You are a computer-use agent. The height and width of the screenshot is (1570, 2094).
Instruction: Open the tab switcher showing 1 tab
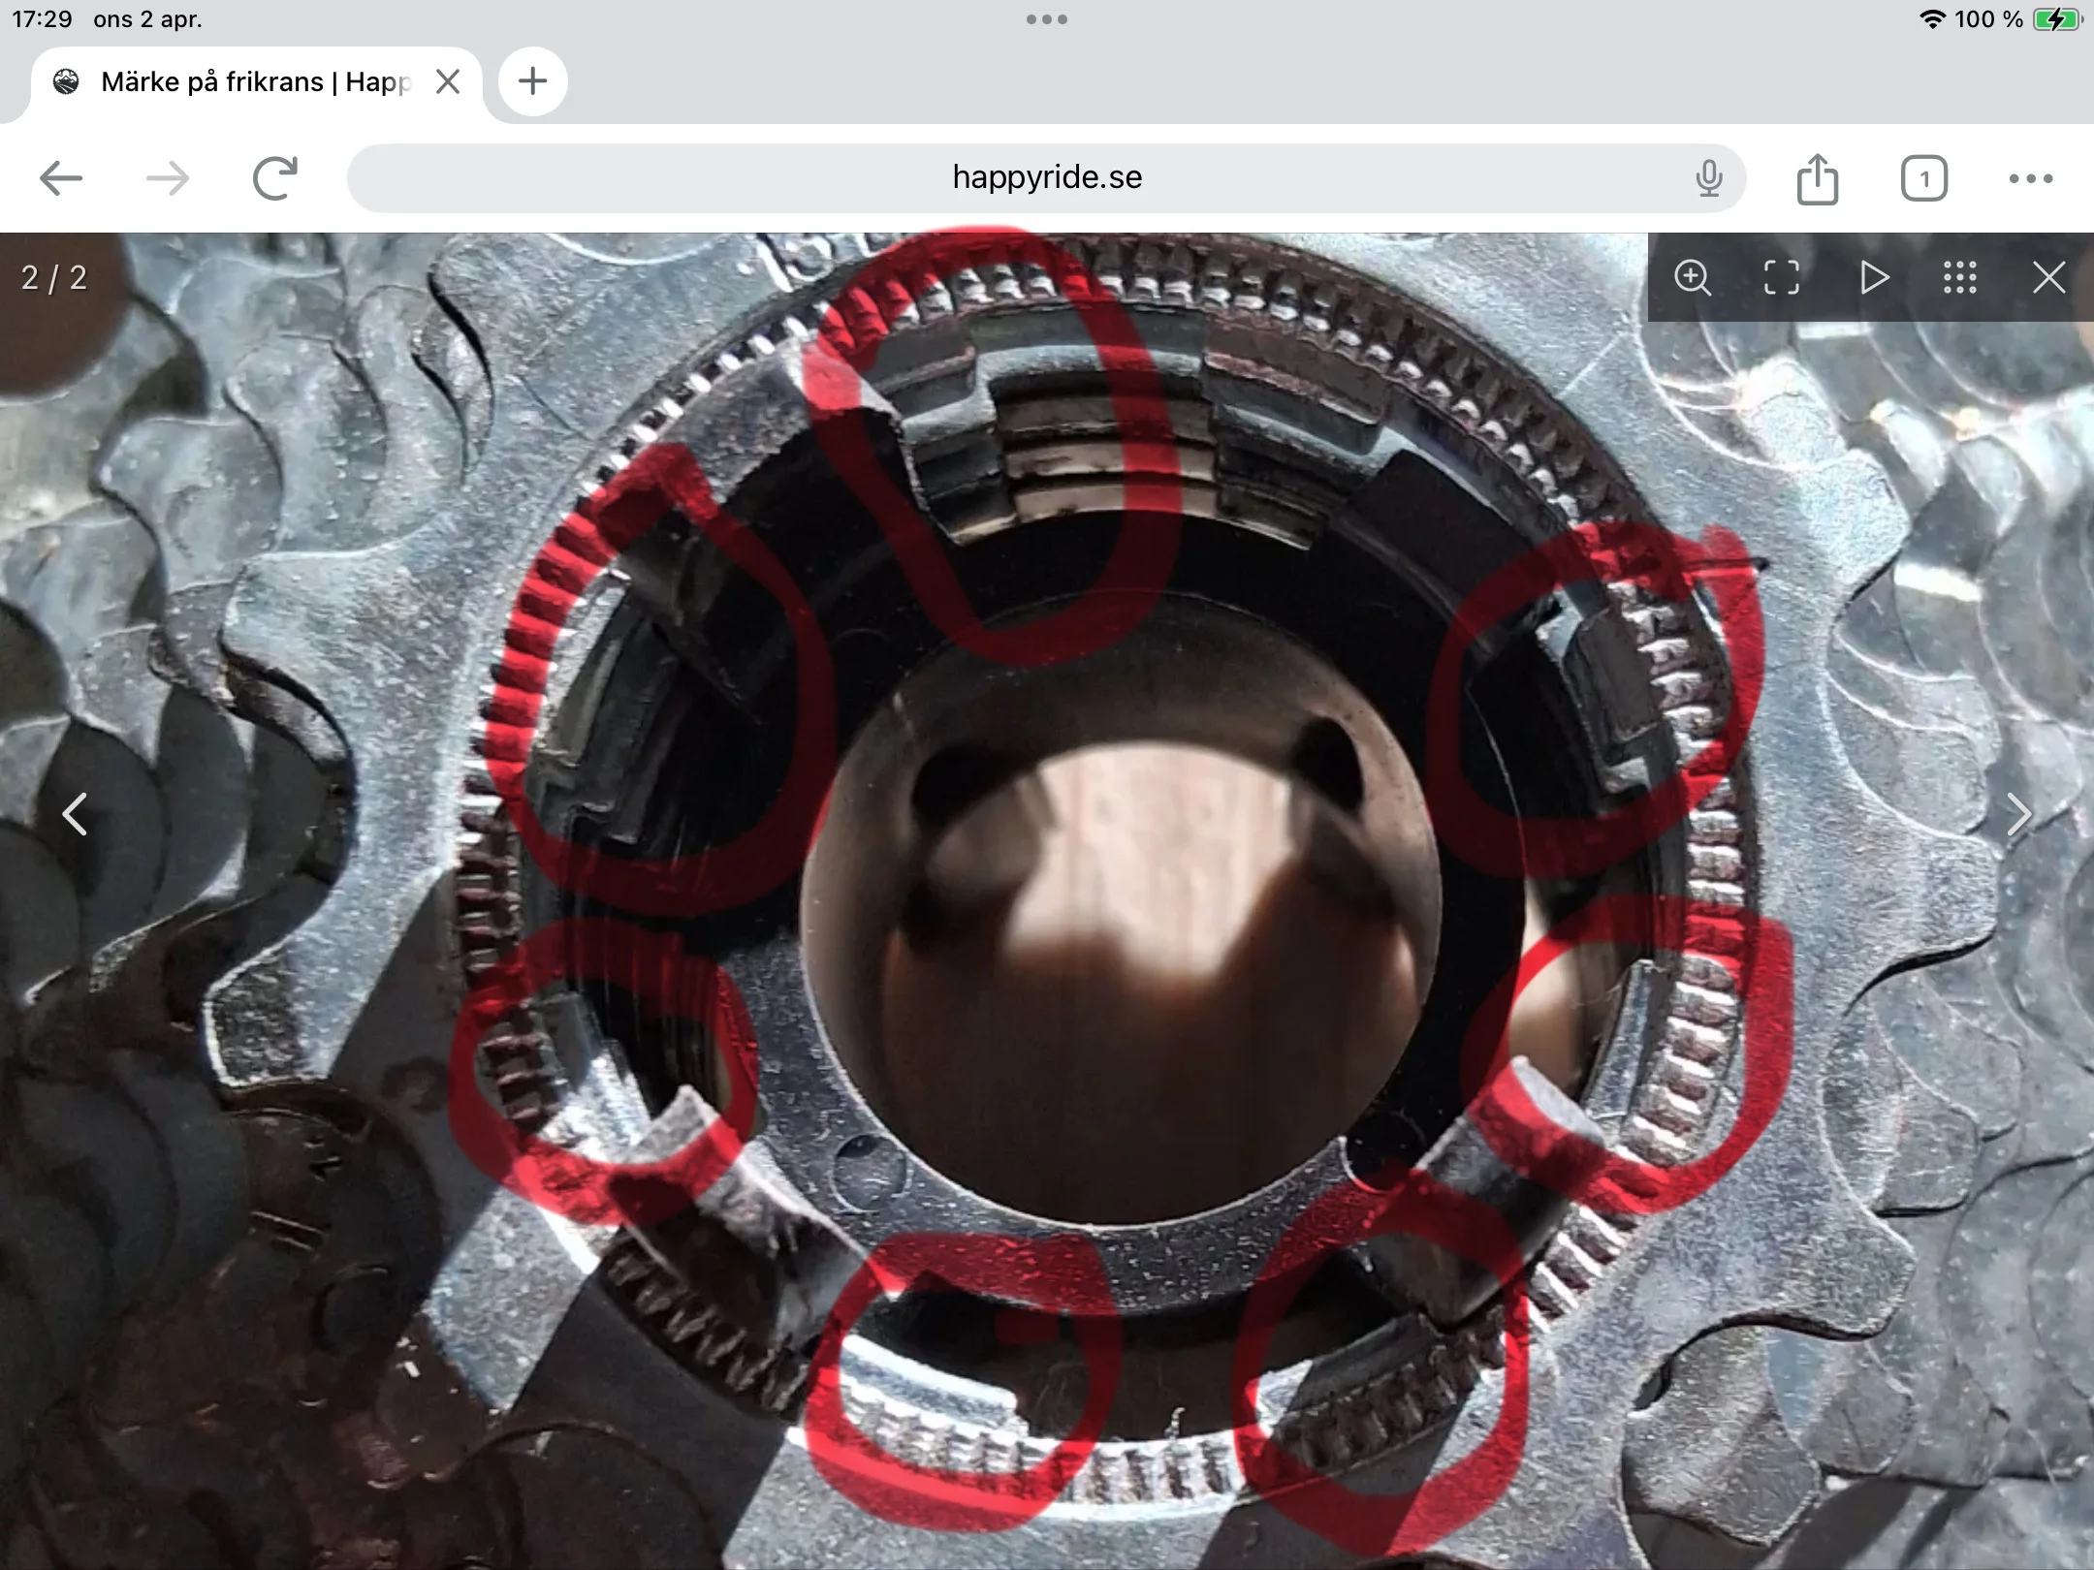pyautogui.click(x=1923, y=178)
